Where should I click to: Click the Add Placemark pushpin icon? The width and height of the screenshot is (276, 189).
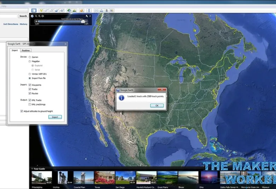41,11
